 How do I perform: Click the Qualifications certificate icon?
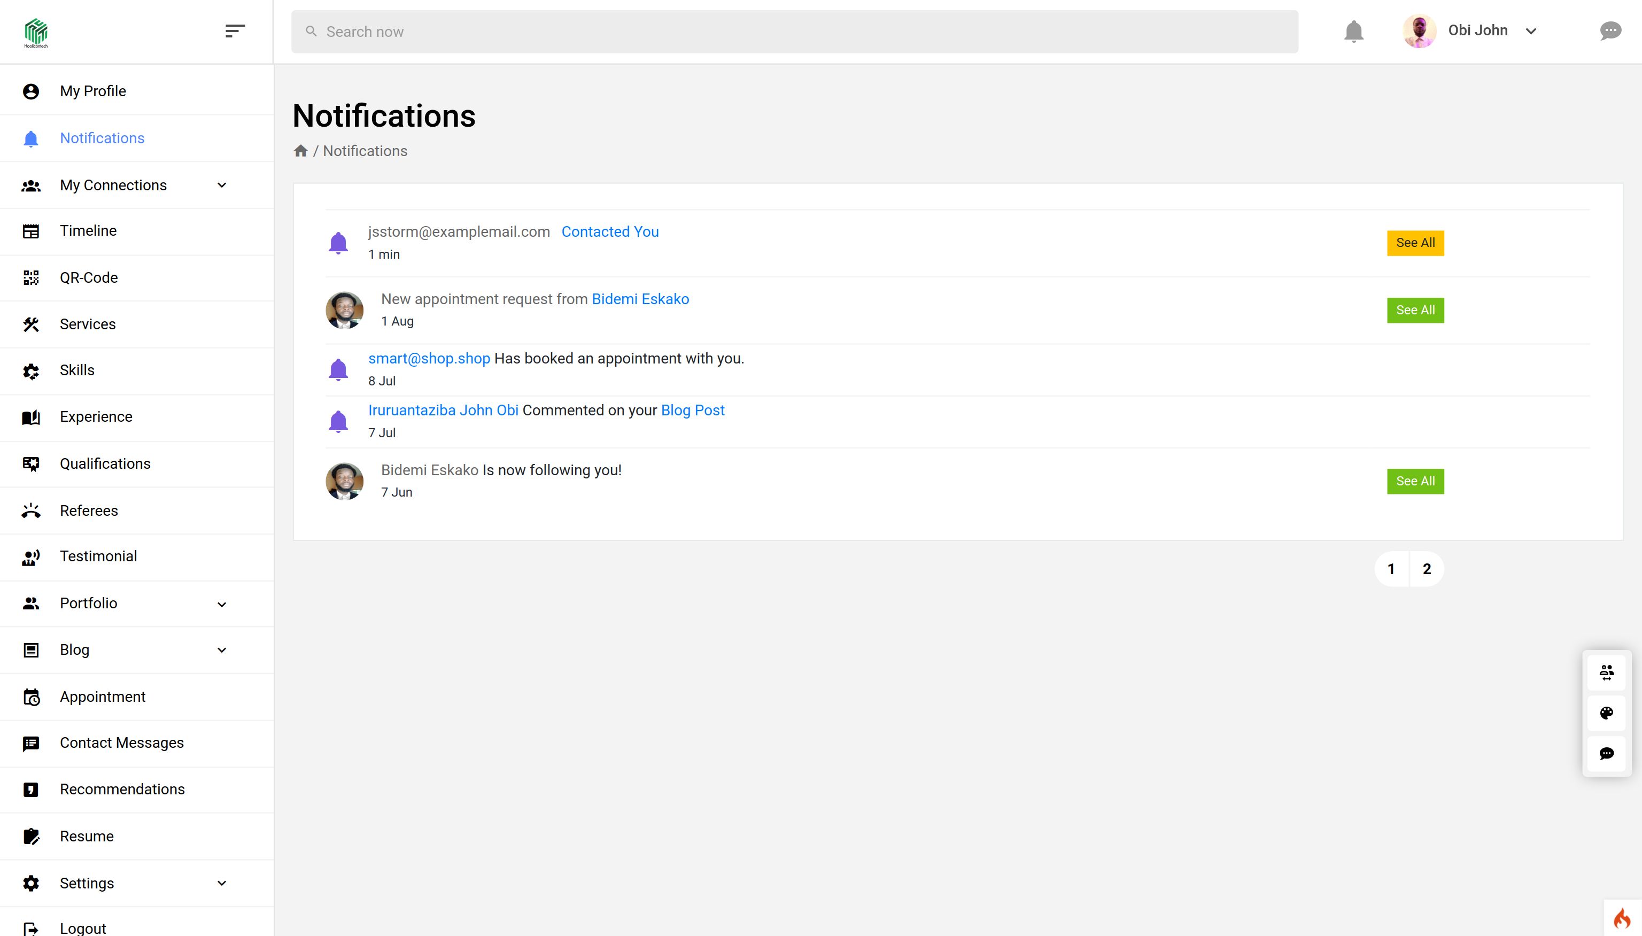point(31,464)
